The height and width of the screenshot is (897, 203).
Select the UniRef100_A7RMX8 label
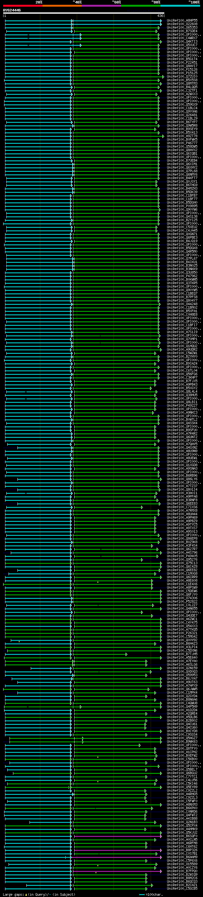point(182,510)
